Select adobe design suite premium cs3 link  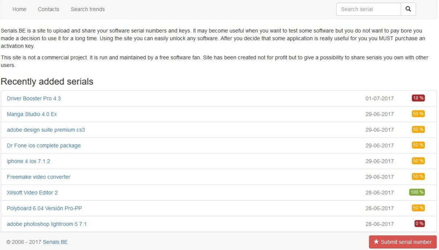46,130
